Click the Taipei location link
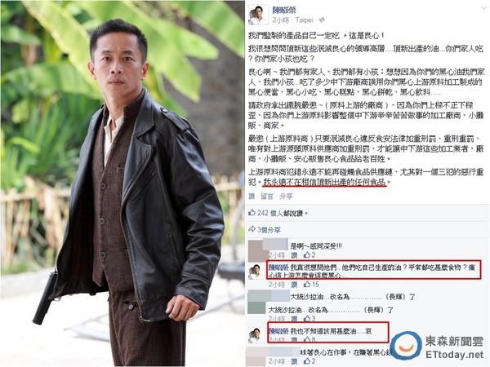490x367 pixels. pyautogui.click(x=304, y=20)
